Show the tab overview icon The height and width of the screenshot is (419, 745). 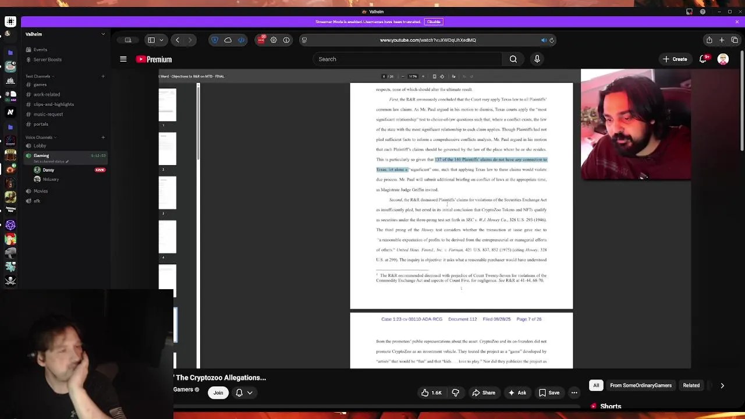(x=735, y=40)
